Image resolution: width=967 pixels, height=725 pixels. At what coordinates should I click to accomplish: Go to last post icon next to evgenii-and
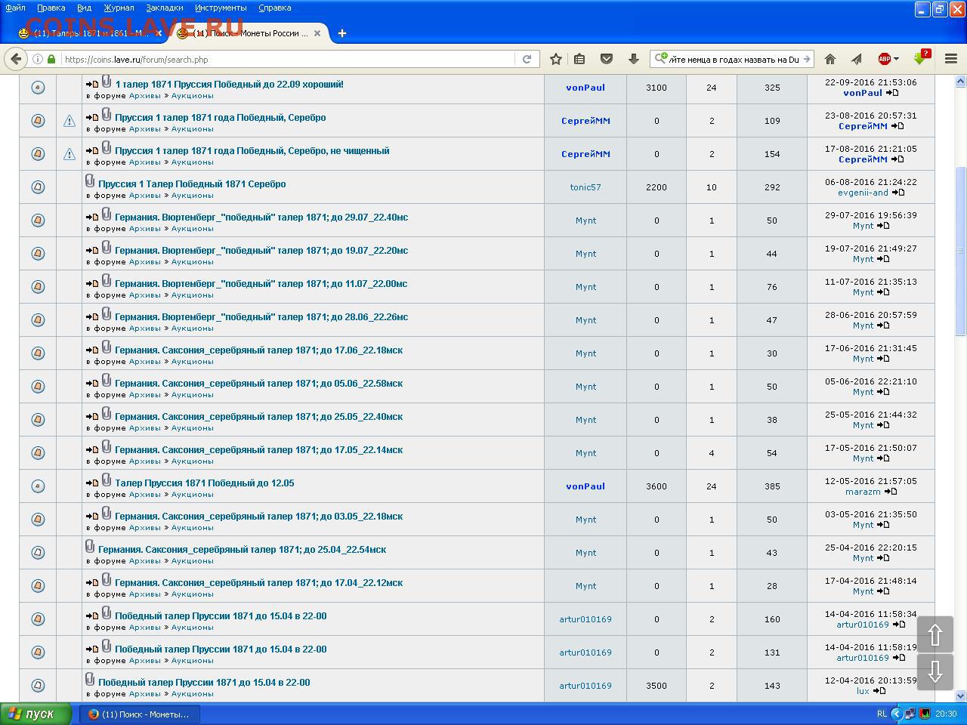click(897, 193)
